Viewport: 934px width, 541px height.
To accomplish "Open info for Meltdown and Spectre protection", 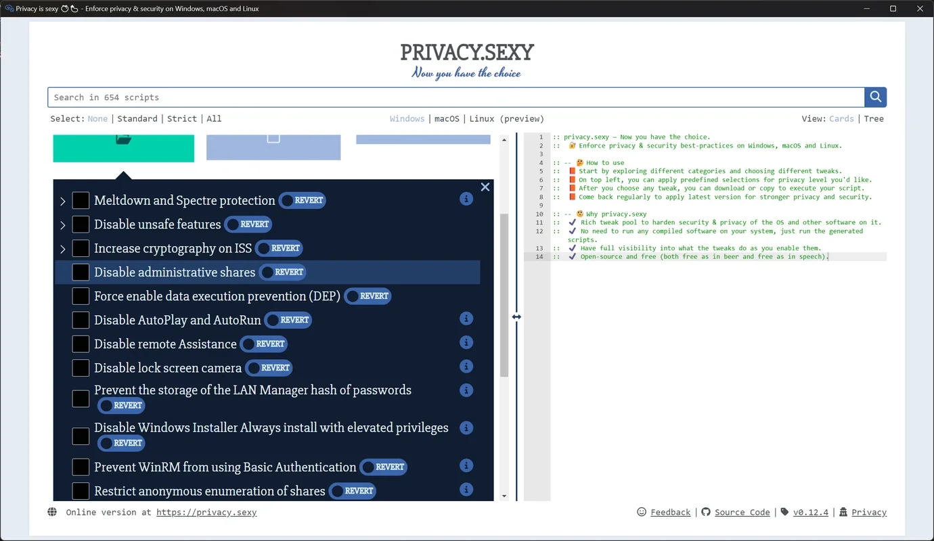I will [x=466, y=199].
